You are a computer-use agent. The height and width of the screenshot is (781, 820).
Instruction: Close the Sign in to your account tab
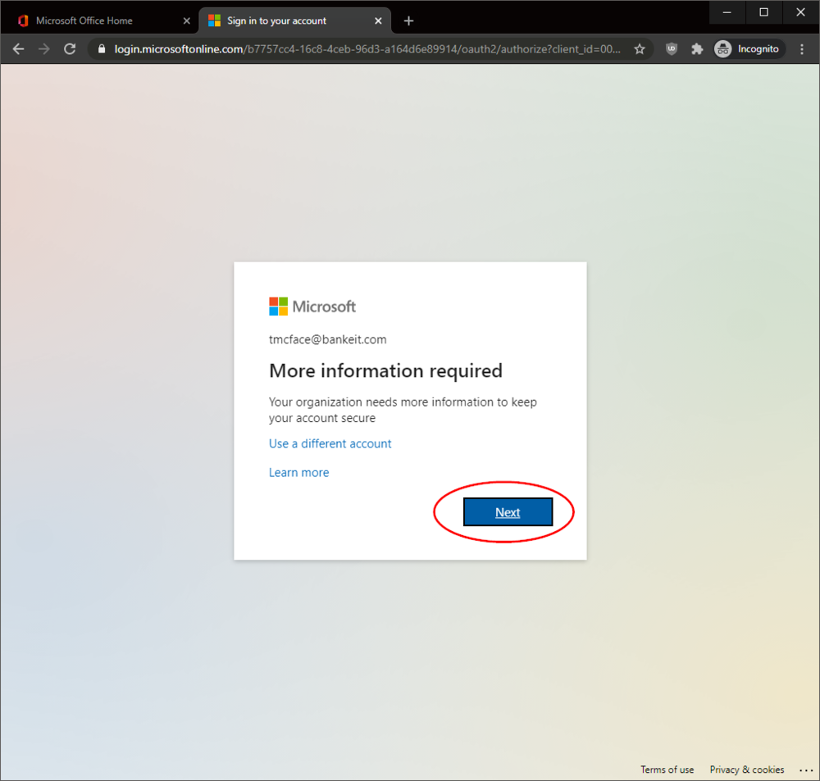click(378, 21)
